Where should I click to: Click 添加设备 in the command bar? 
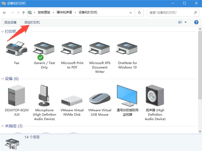click(x=10, y=22)
